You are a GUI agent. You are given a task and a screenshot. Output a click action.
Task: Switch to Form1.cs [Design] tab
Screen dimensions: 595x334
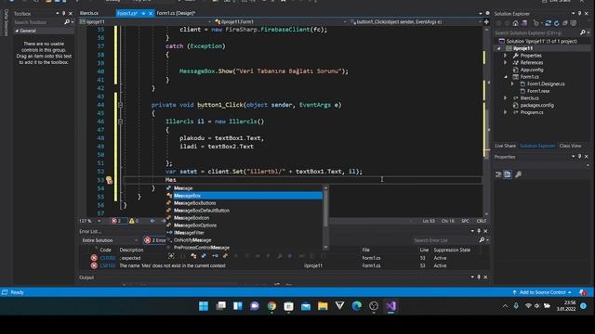(176, 13)
